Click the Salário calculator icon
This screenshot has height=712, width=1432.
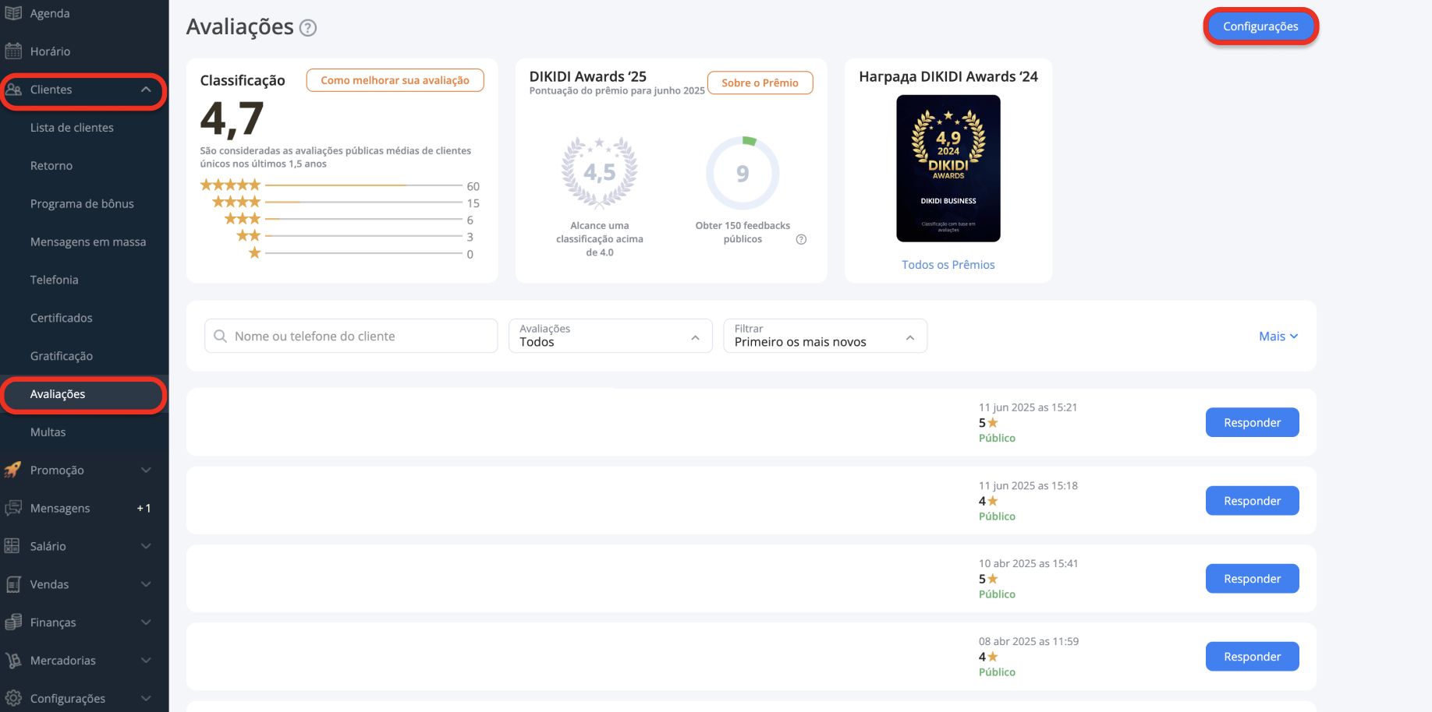12,546
